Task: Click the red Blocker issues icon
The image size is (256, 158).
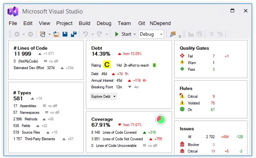Action: click(x=182, y=145)
